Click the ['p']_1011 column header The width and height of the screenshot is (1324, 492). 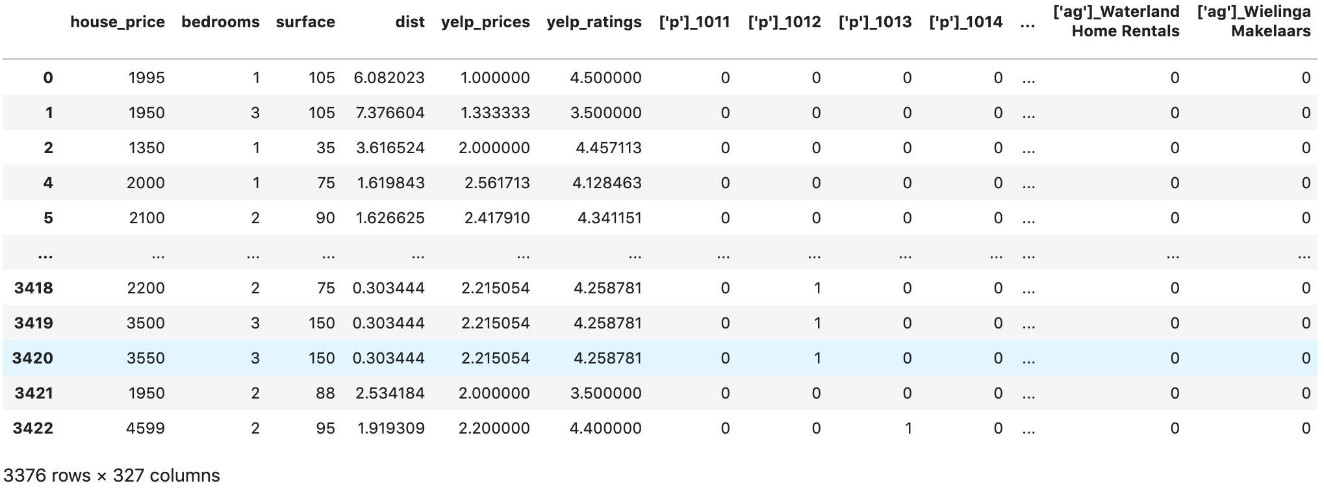(x=694, y=22)
